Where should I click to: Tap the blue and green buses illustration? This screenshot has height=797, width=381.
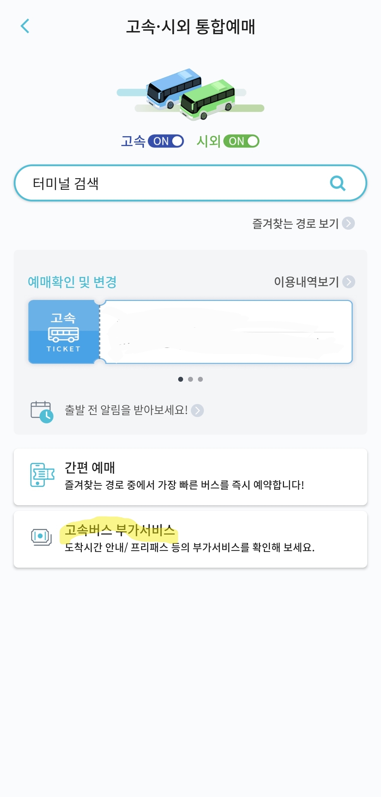[190, 95]
